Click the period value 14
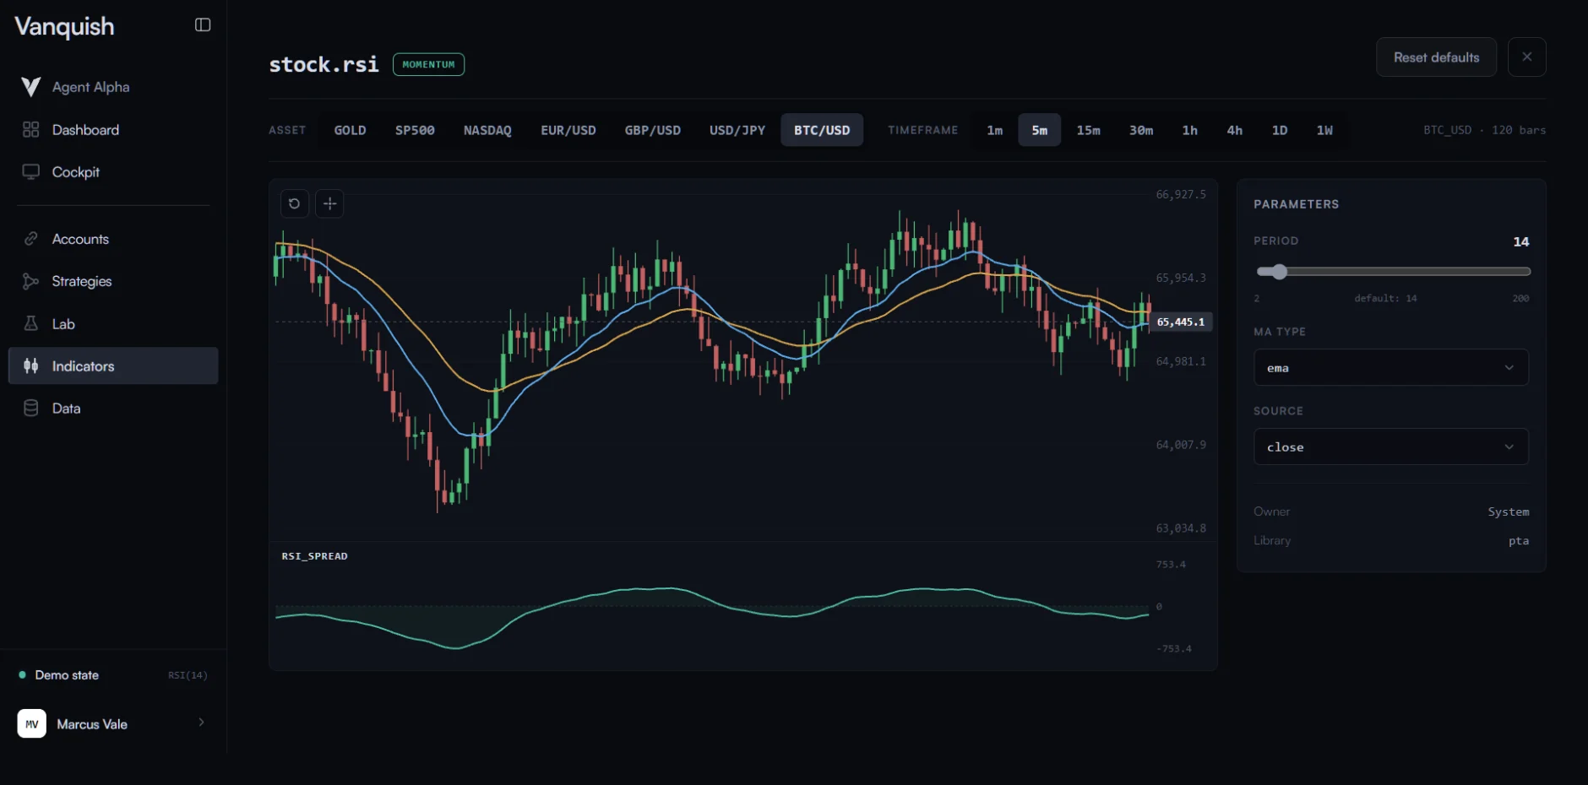1588x785 pixels. point(1520,241)
